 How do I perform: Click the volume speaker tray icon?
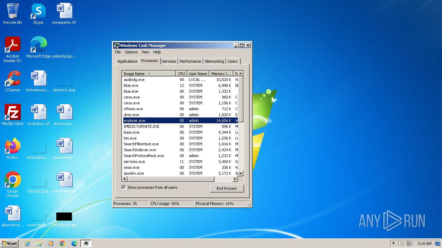[x=401, y=244]
